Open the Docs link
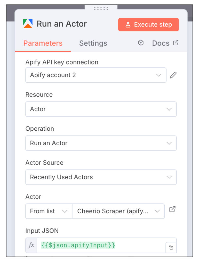 [x=161, y=43]
